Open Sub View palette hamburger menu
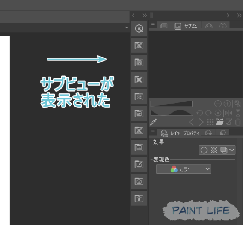The height and width of the screenshot is (225, 243). (153, 25)
